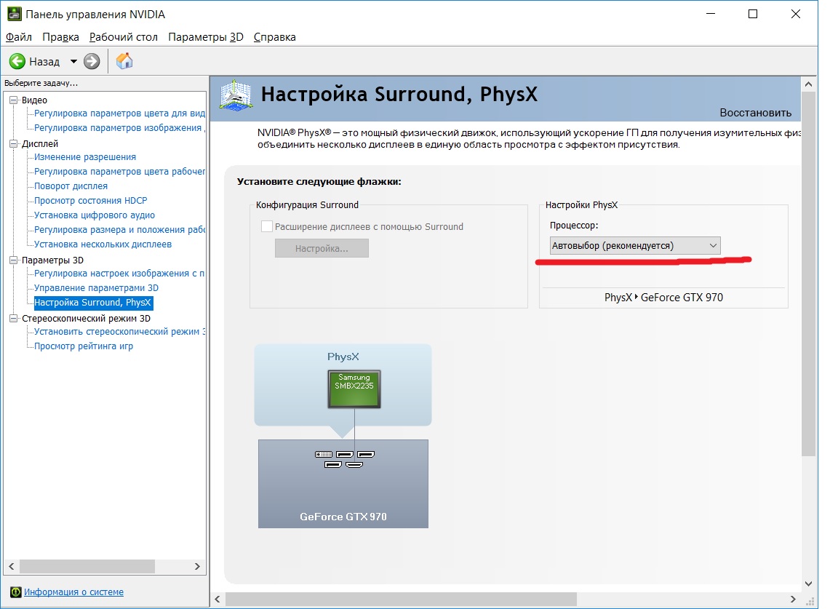Open Изменение разрешения task
The width and height of the screenshot is (838, 609).
85,156
